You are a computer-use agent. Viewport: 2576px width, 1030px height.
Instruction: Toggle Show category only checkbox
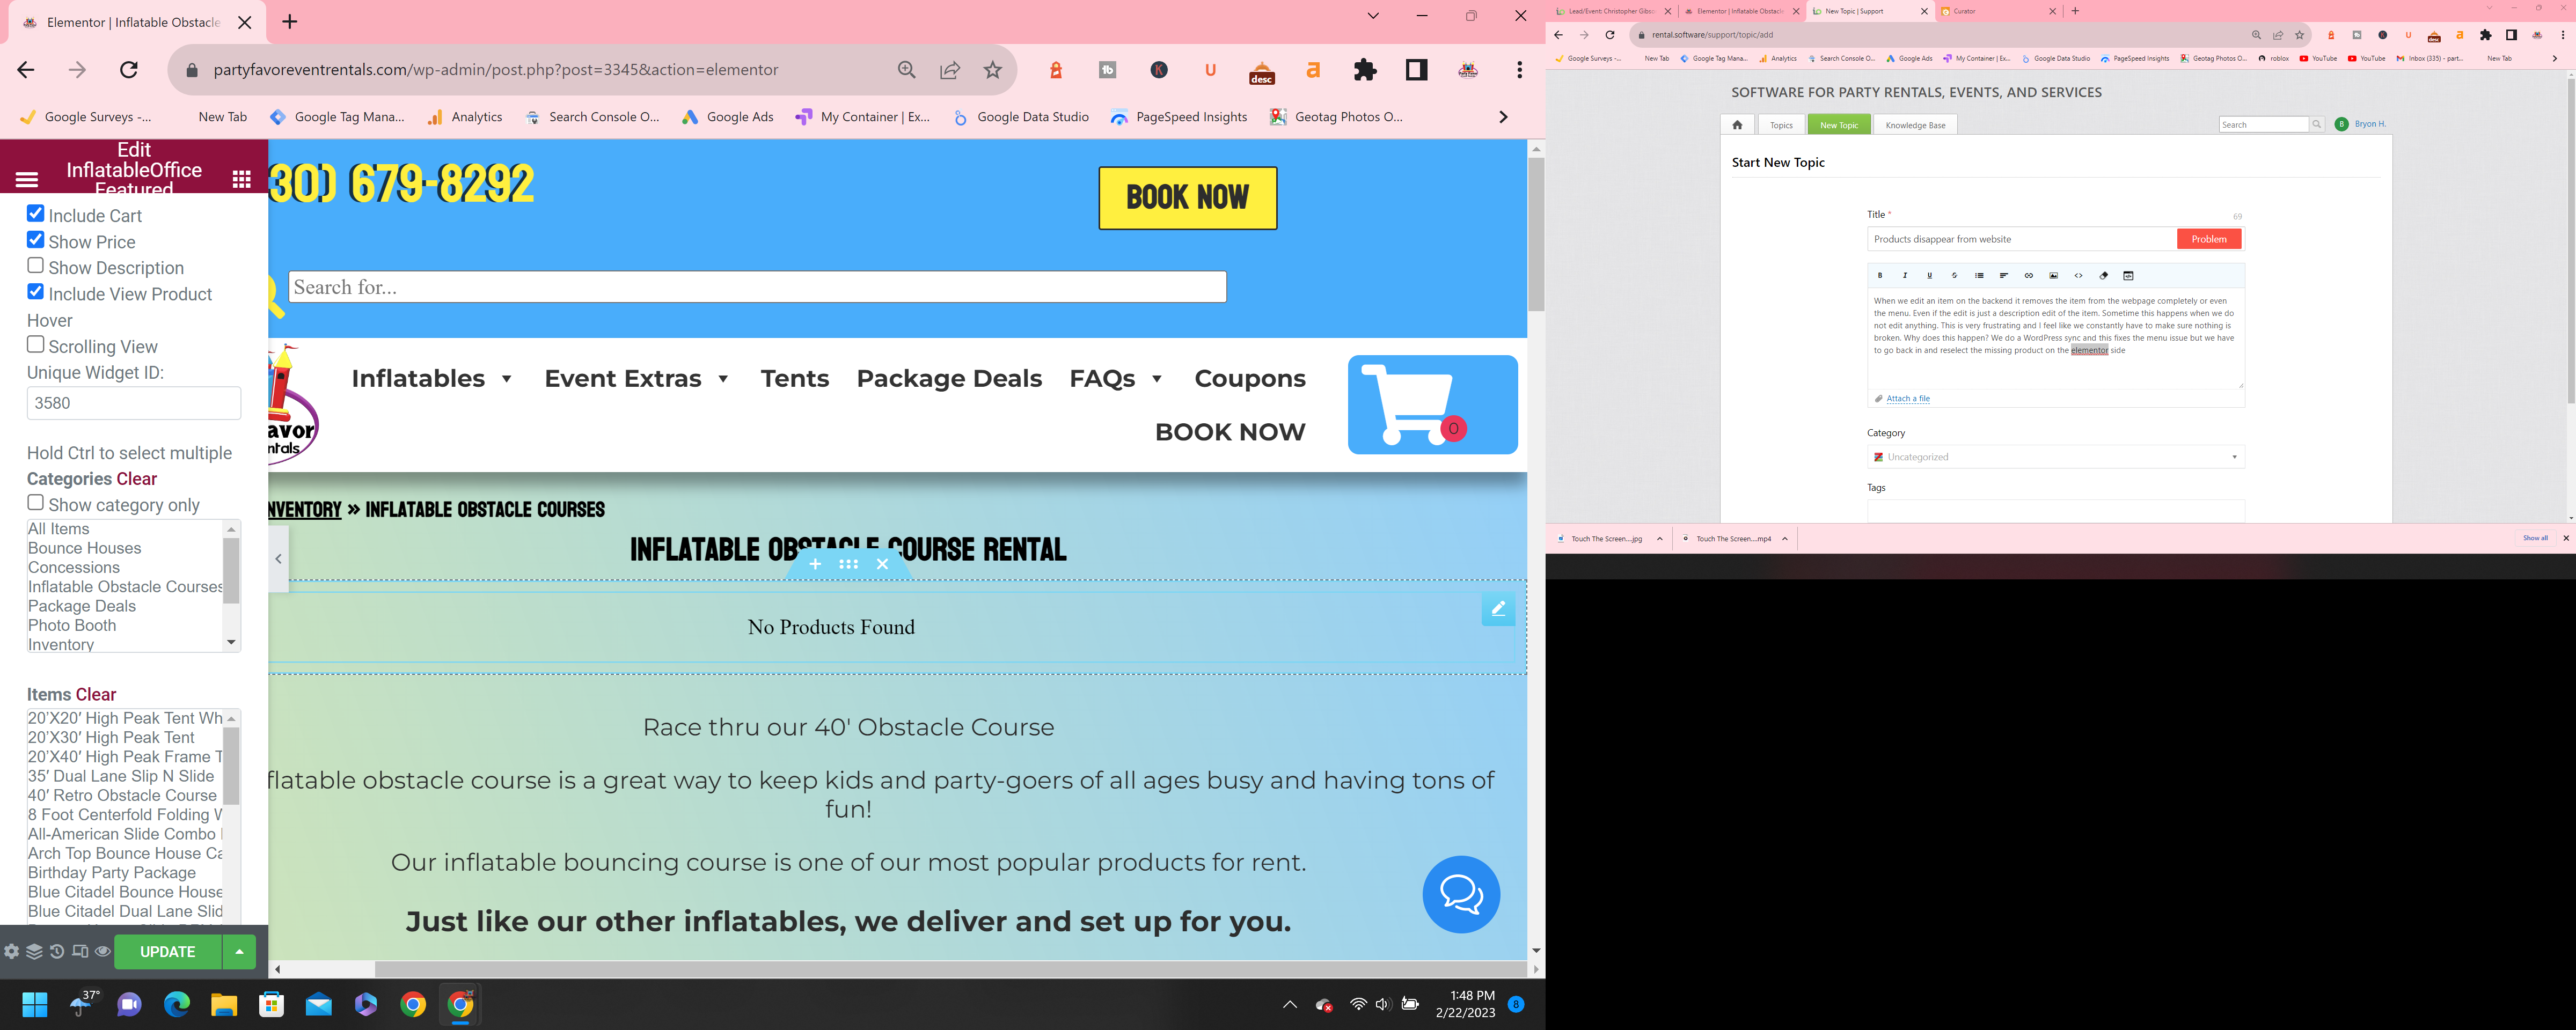[36, 503]
